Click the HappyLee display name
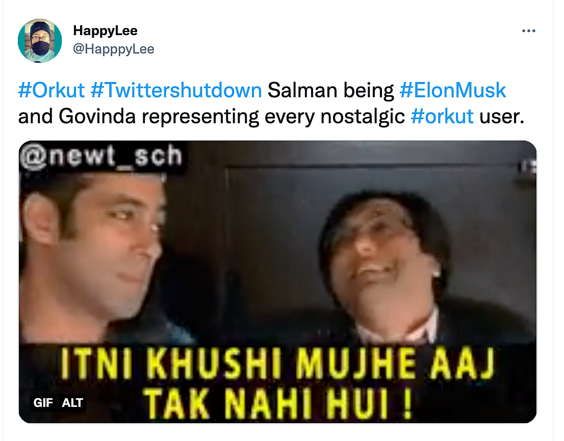This screenshot has width=564, height=441. 106,31
